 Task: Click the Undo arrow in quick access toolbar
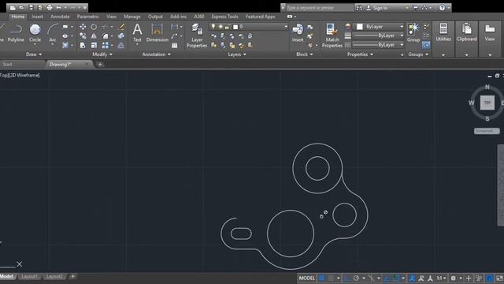(x=58, y=7)
